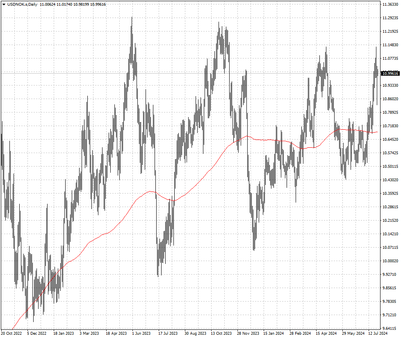
Task: Click the 17 Jul 2023 date label
Action: coord(168,333)
